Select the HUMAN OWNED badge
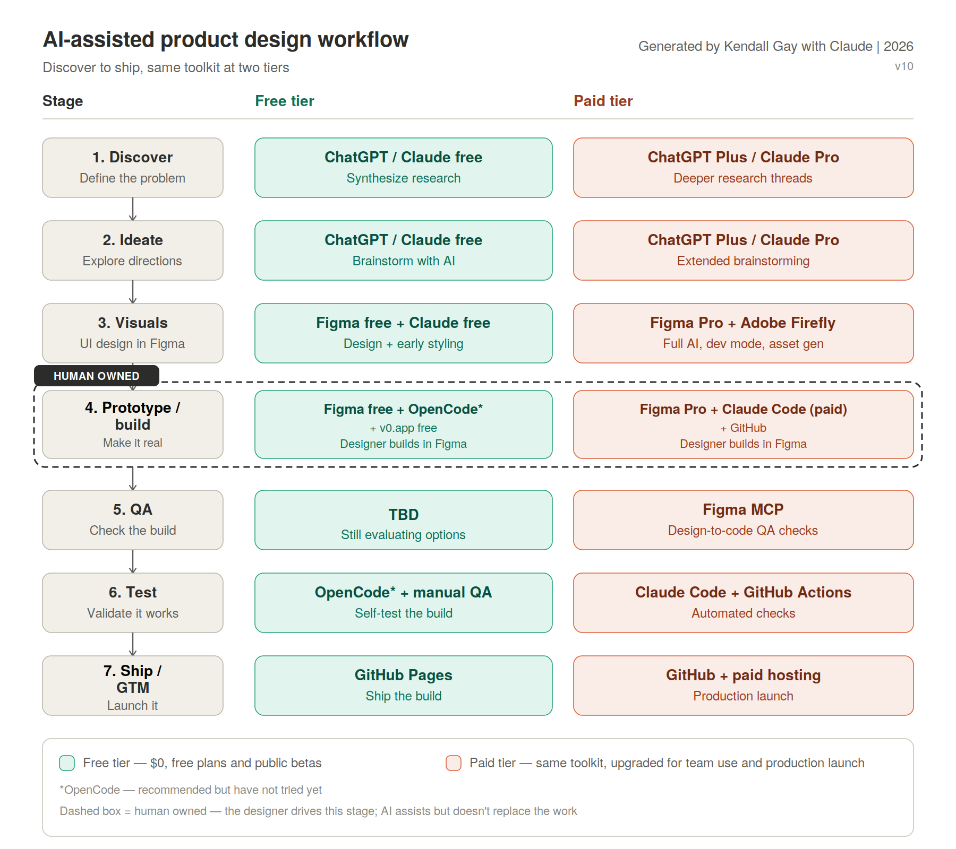The width and height of the screenshot is (956, 849). [x=97, y=376]
